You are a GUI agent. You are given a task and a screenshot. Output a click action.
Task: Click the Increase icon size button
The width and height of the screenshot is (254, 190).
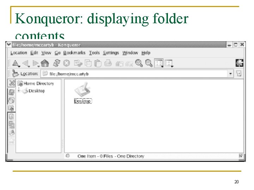tap(119, 63)
